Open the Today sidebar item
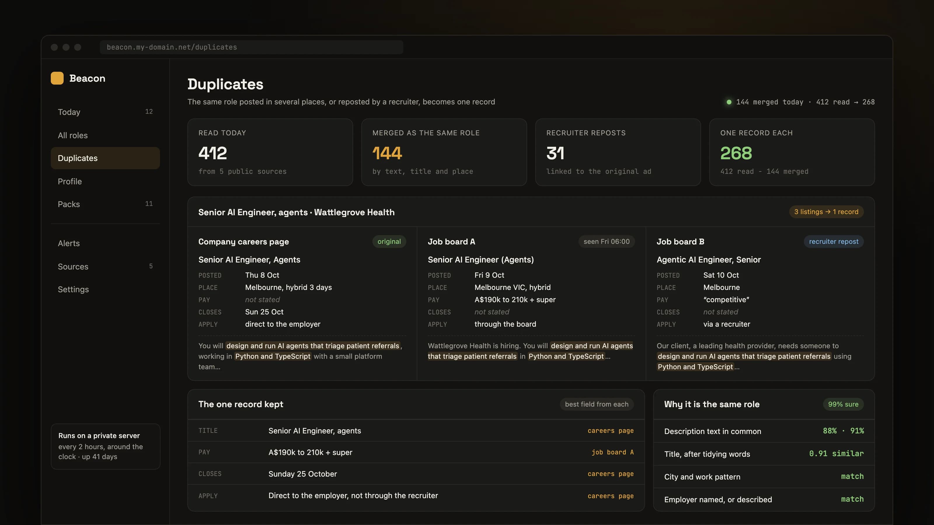This screenshot has width=934, height=525. tap(105, 112)
